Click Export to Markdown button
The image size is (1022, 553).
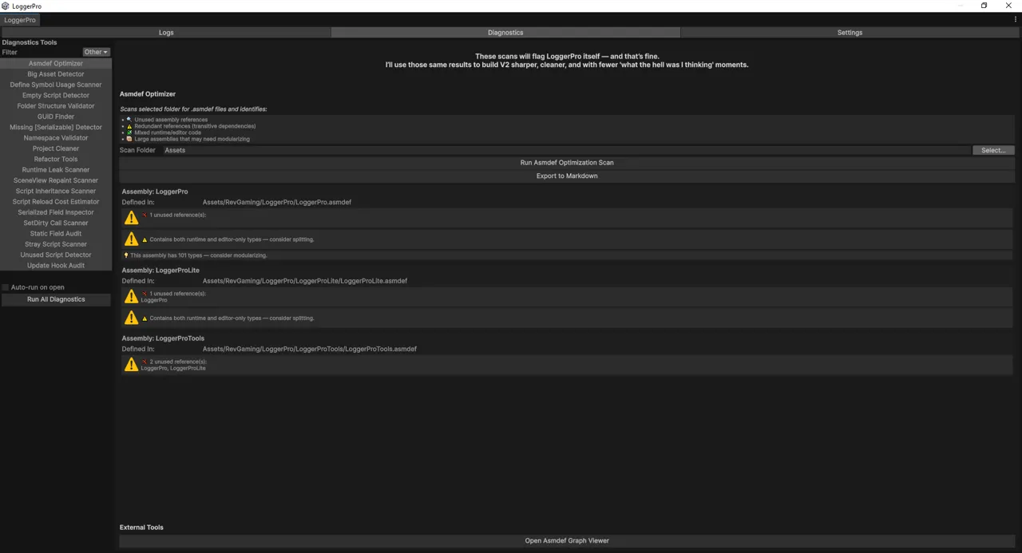(x=567, y=176)
